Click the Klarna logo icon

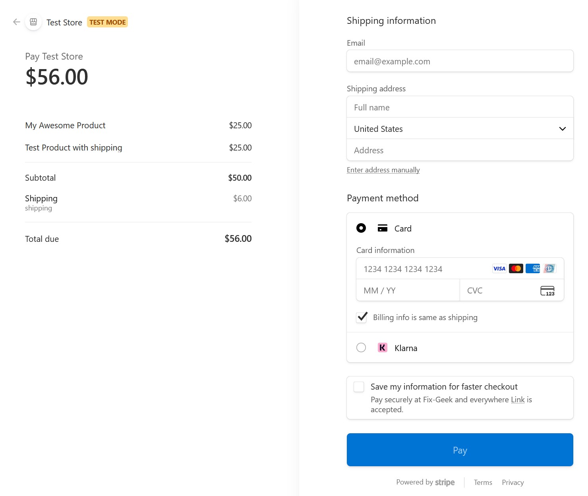[x=382, y=347]
